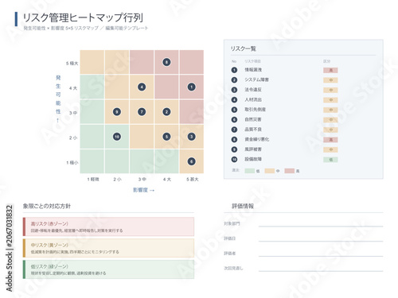The width and height of the screenshot is (398, 298).
Task: Click the 評価情報 heading
Action: coord(243,206)
